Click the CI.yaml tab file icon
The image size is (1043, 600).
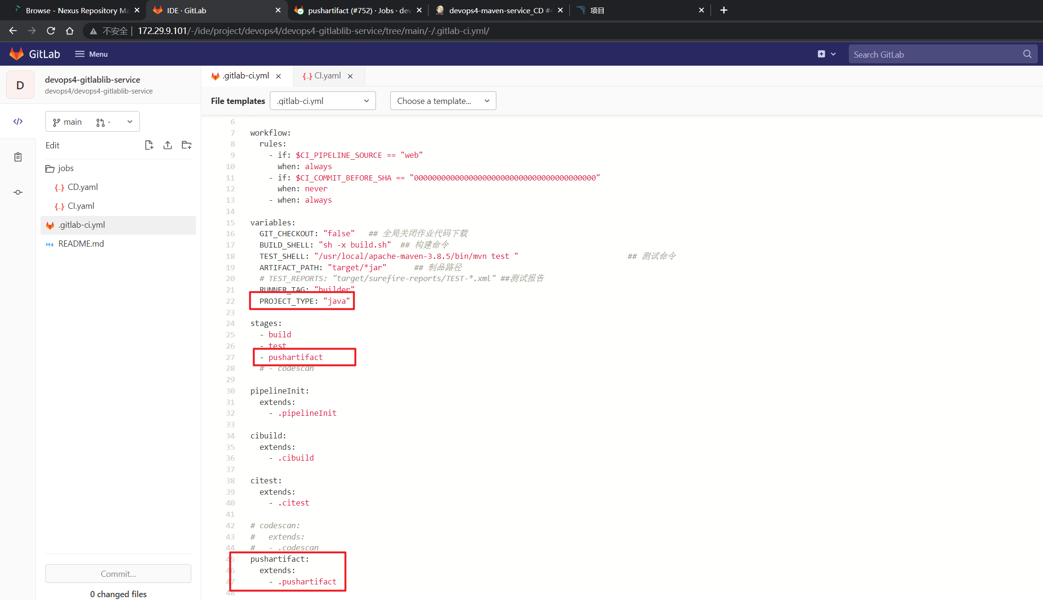point(307,76)
